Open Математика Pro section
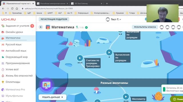This screenshot has width=183, height=102. point(15,90)
